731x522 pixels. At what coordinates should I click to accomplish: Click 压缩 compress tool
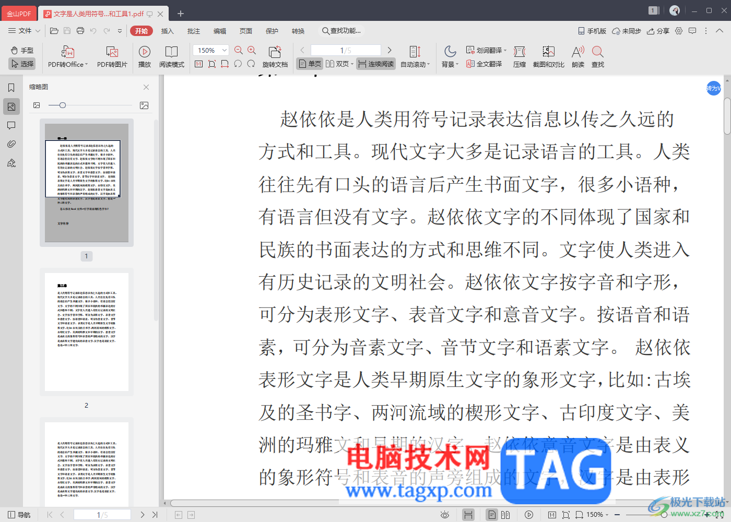click(520, 57)
